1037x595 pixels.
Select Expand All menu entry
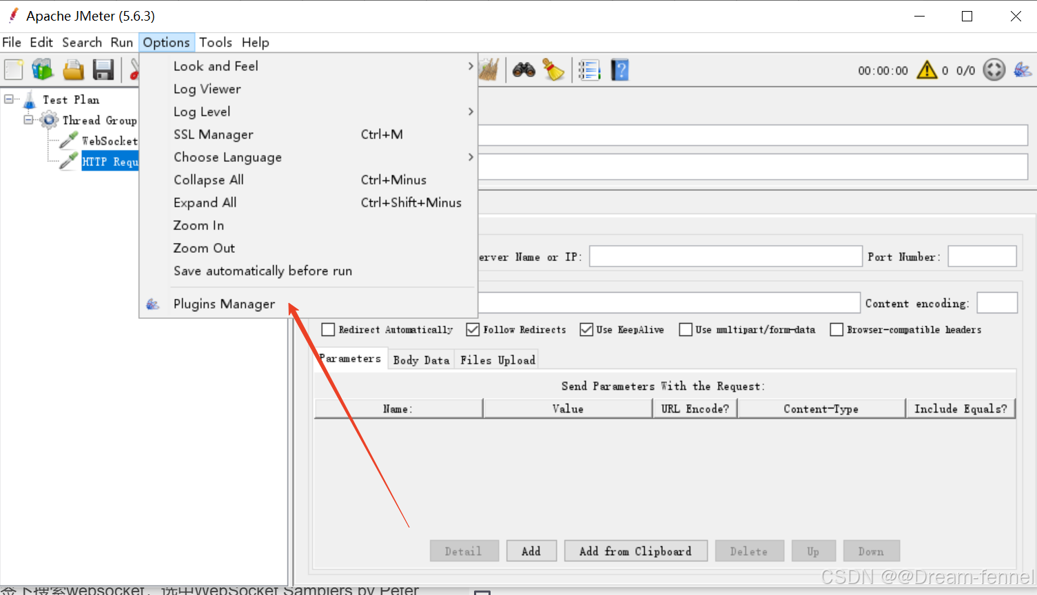(309, 202)
